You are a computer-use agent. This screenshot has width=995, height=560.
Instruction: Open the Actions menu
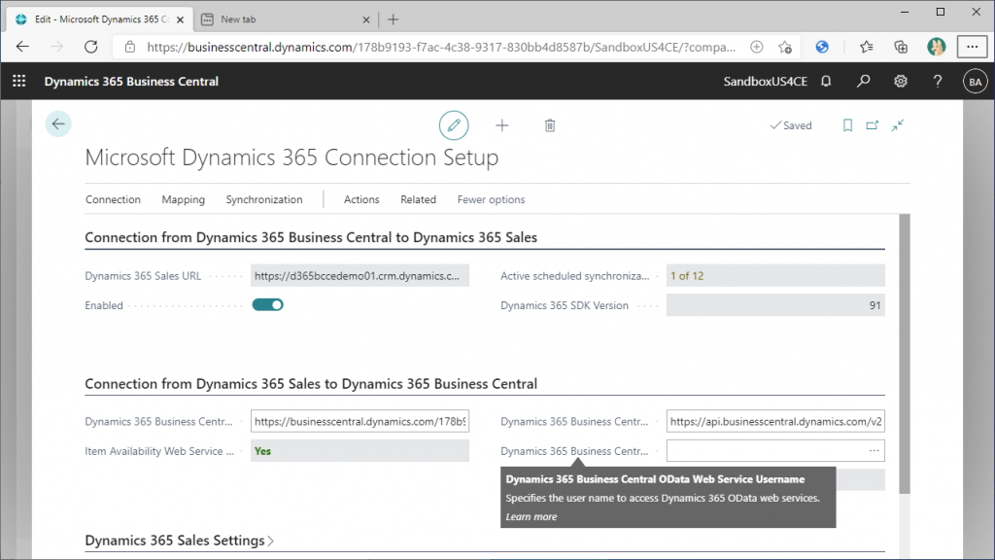pos(361,199)
